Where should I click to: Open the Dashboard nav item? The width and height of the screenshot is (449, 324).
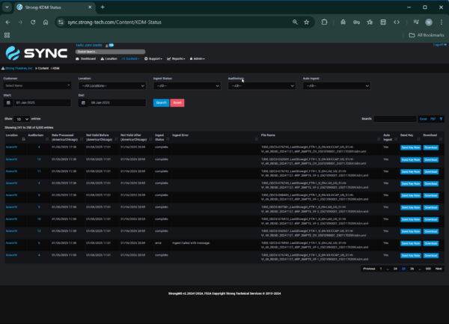86,58
